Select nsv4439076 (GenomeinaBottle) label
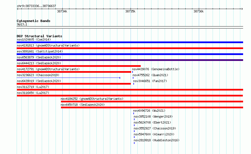251x154 pixels. (x=156, y=69)
